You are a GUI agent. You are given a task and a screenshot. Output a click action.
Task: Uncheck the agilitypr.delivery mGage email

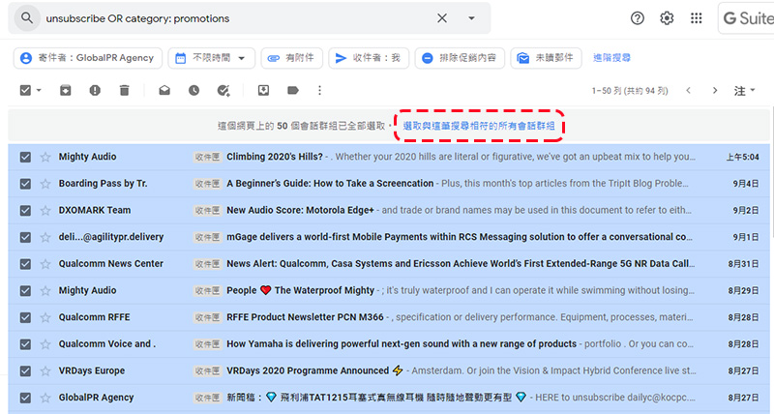[25, 237]
